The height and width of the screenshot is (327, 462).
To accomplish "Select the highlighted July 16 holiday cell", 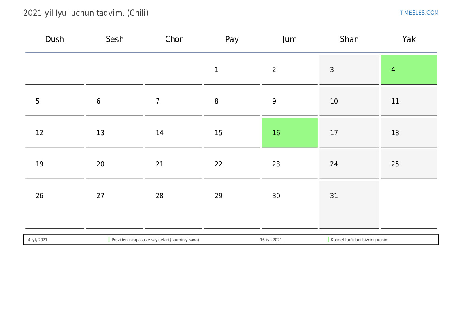I will (289, 132).
